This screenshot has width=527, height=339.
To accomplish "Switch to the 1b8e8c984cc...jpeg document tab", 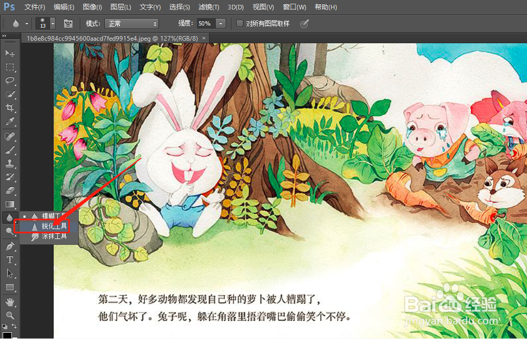I will (112, 38).
